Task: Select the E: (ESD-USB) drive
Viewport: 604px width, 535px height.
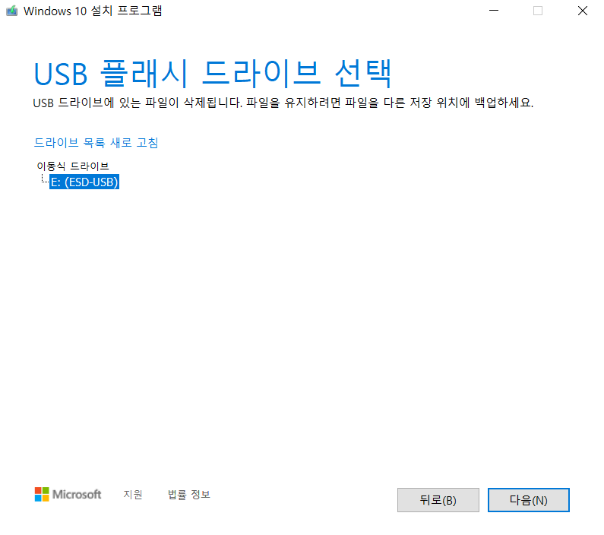Action: [84, 182]
